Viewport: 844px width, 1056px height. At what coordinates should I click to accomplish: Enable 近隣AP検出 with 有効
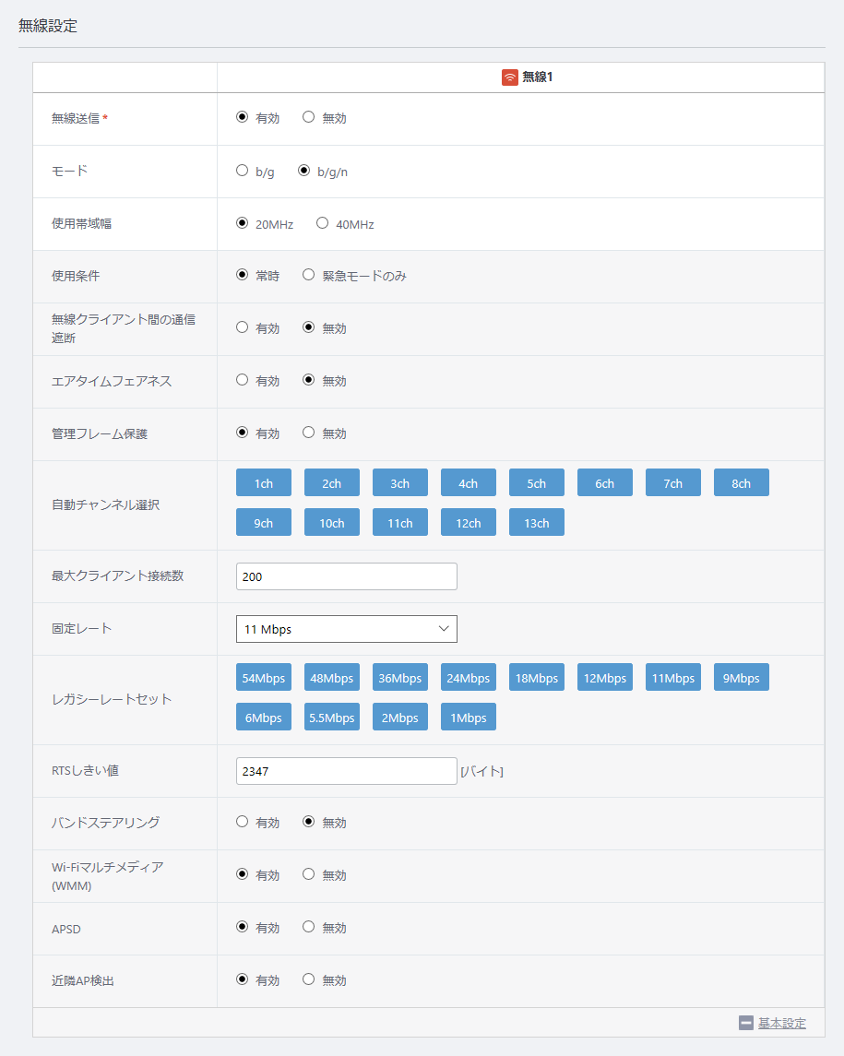pos(242,979)
